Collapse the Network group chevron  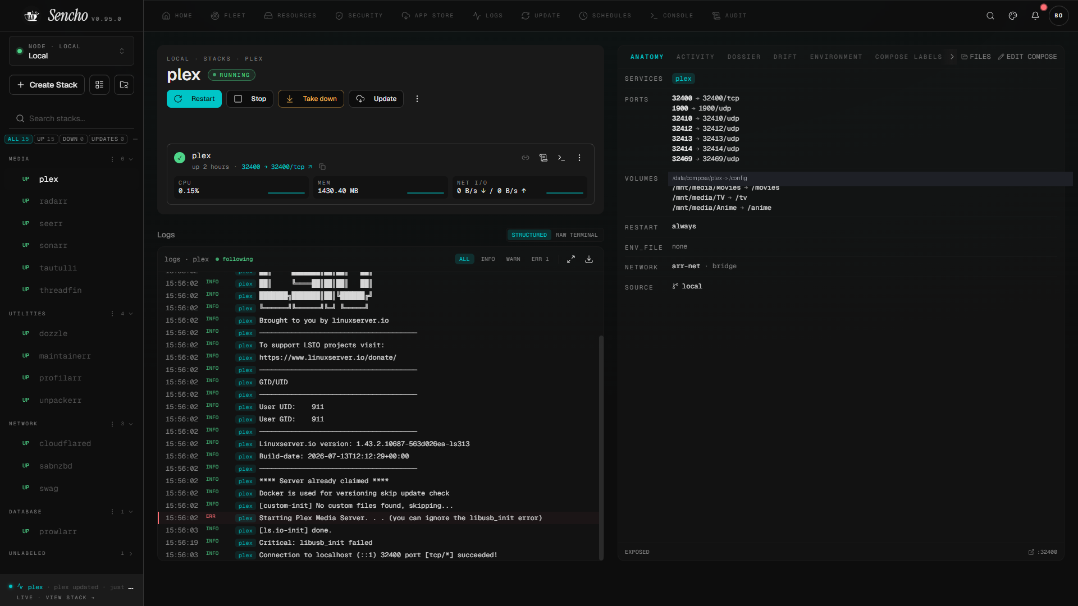[131, 424]
